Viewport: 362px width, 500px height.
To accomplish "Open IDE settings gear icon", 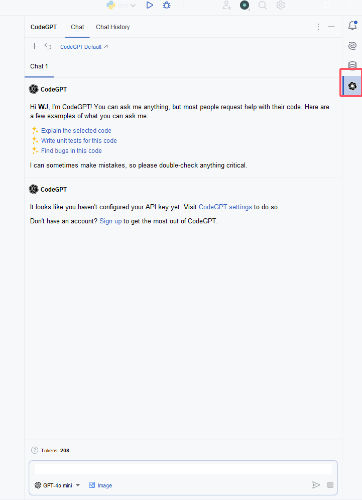I will (281, 5).
